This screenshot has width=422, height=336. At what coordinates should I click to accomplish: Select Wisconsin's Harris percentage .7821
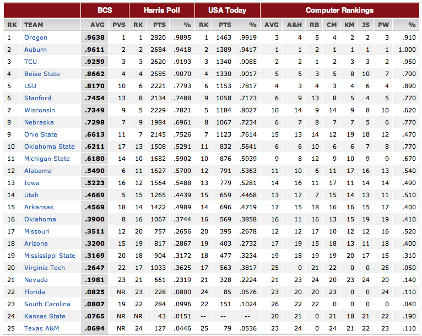[182, 110]
